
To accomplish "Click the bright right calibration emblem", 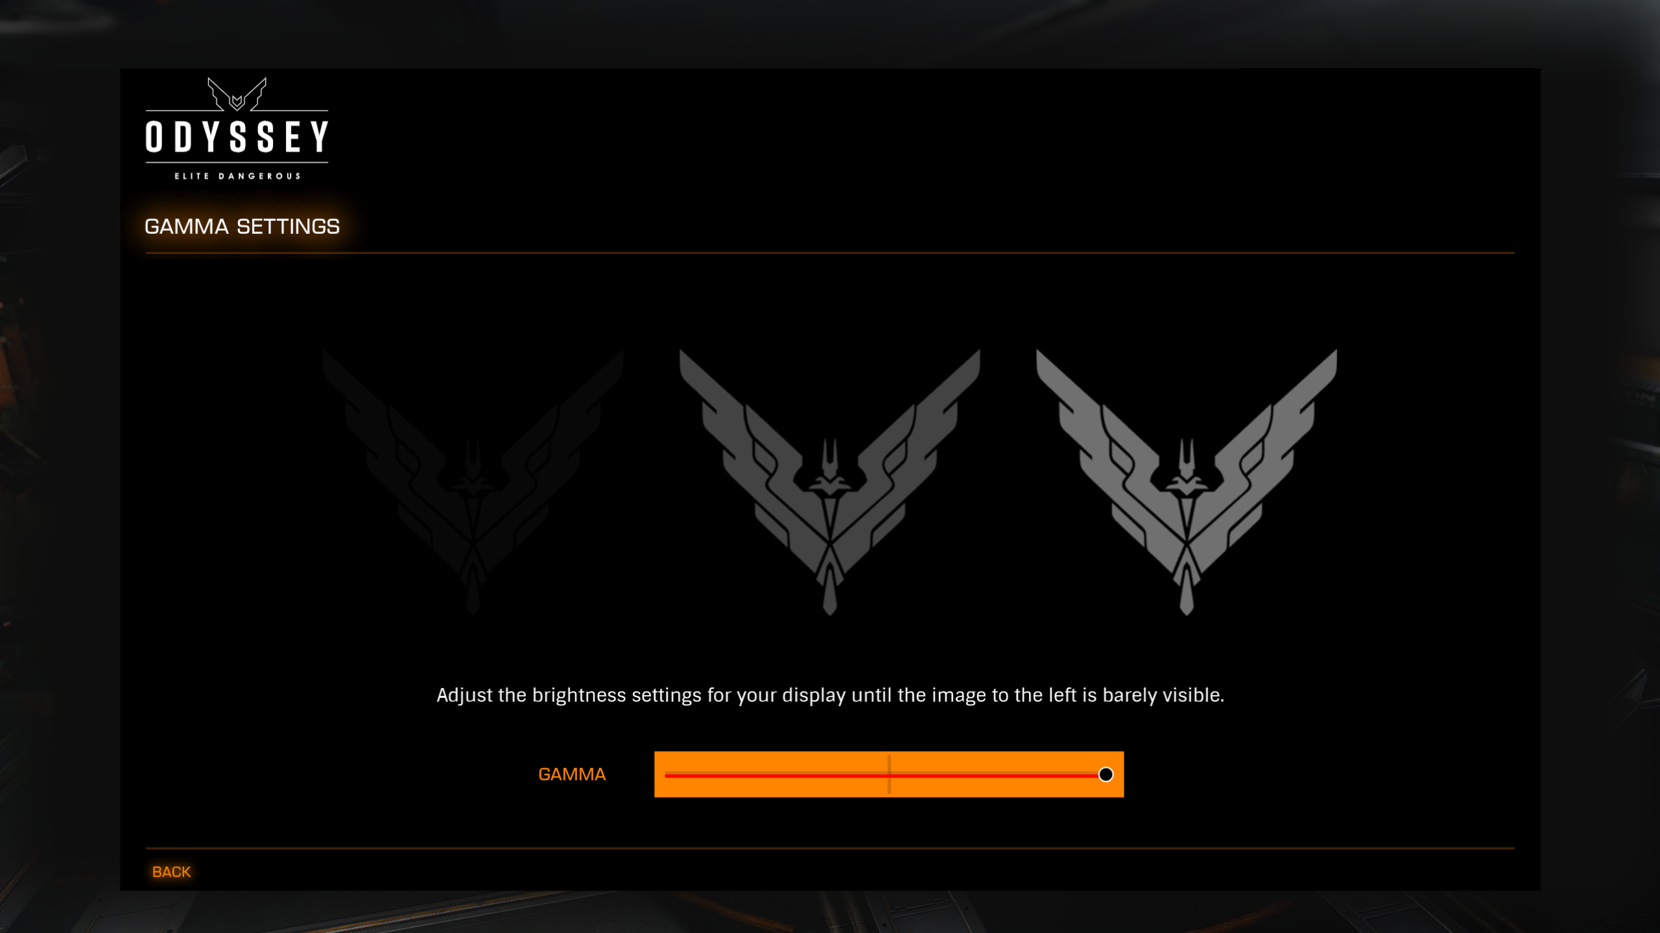I will click(1187, 483).
